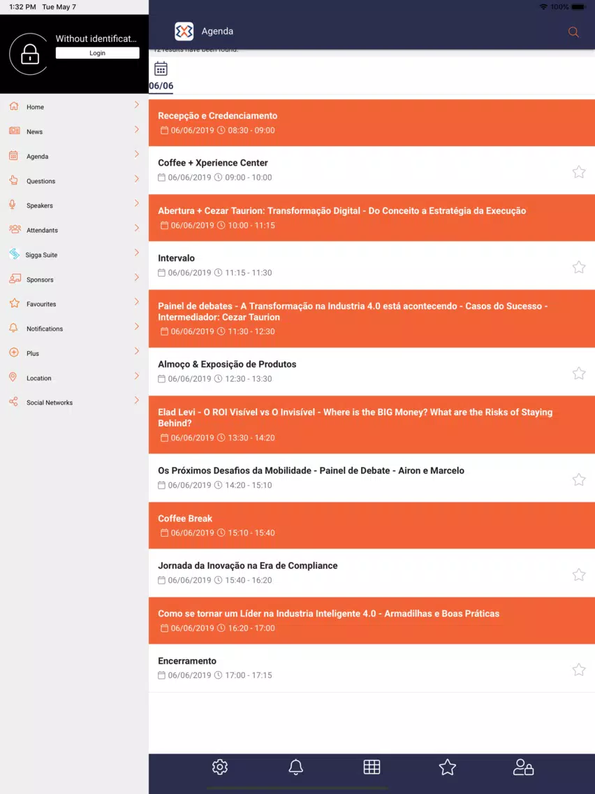Expand Questions chevron arrow

click(137, 179)
